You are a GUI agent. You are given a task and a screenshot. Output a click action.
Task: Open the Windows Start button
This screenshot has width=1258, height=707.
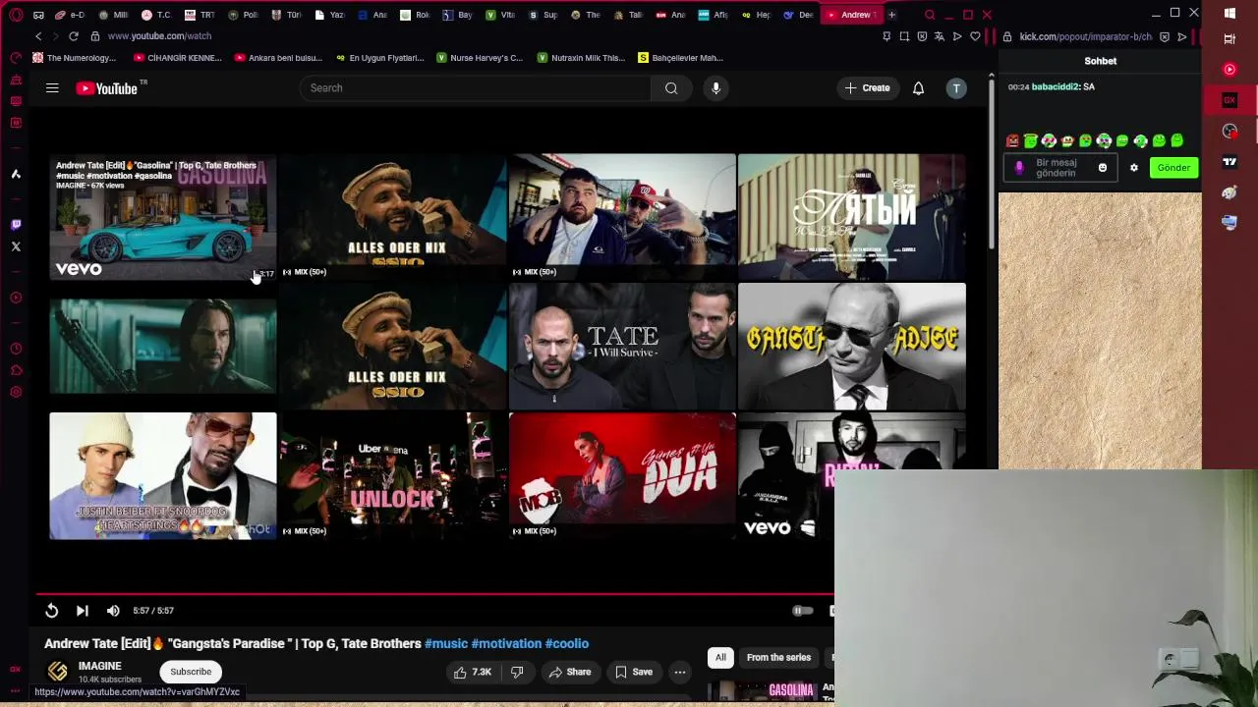tap(1229, 14)
